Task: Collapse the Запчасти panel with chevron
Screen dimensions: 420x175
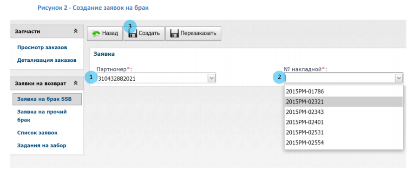Action: (76, 31)
